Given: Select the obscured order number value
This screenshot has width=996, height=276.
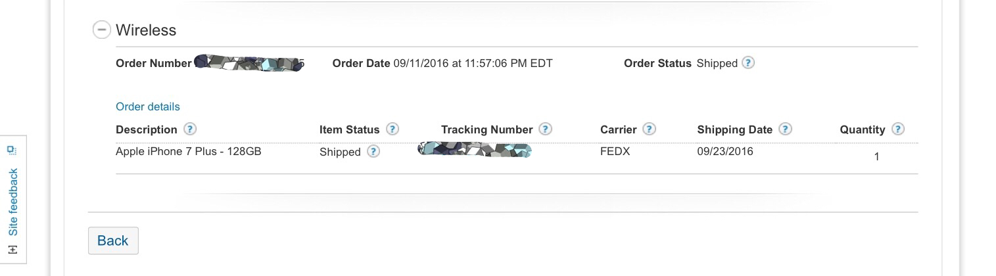Looking at the screenshot, I should [249, 63].
